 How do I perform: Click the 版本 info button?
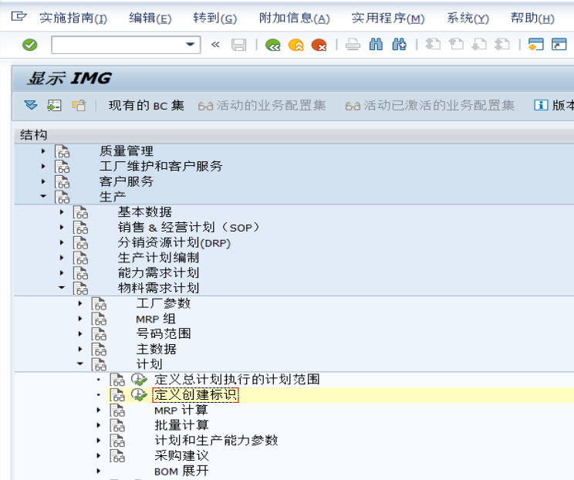(553, 106)
